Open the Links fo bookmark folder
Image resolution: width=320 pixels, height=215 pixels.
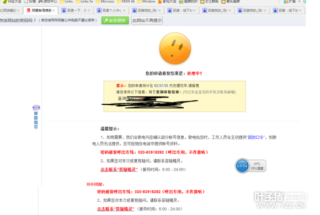pos(84,2)
